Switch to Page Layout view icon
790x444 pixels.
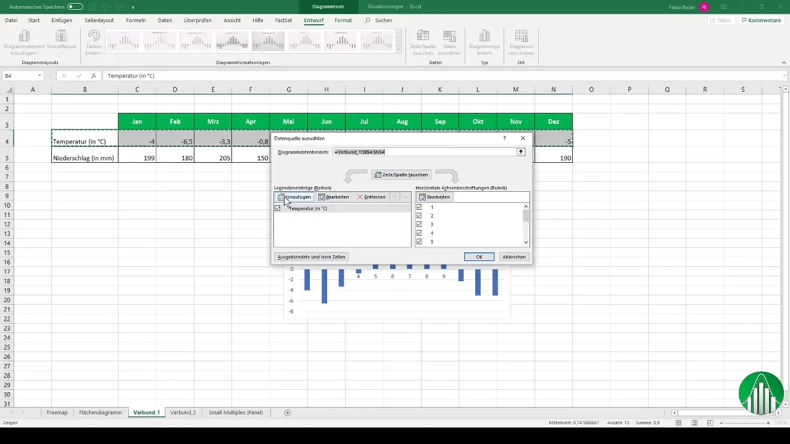point(695,423)
